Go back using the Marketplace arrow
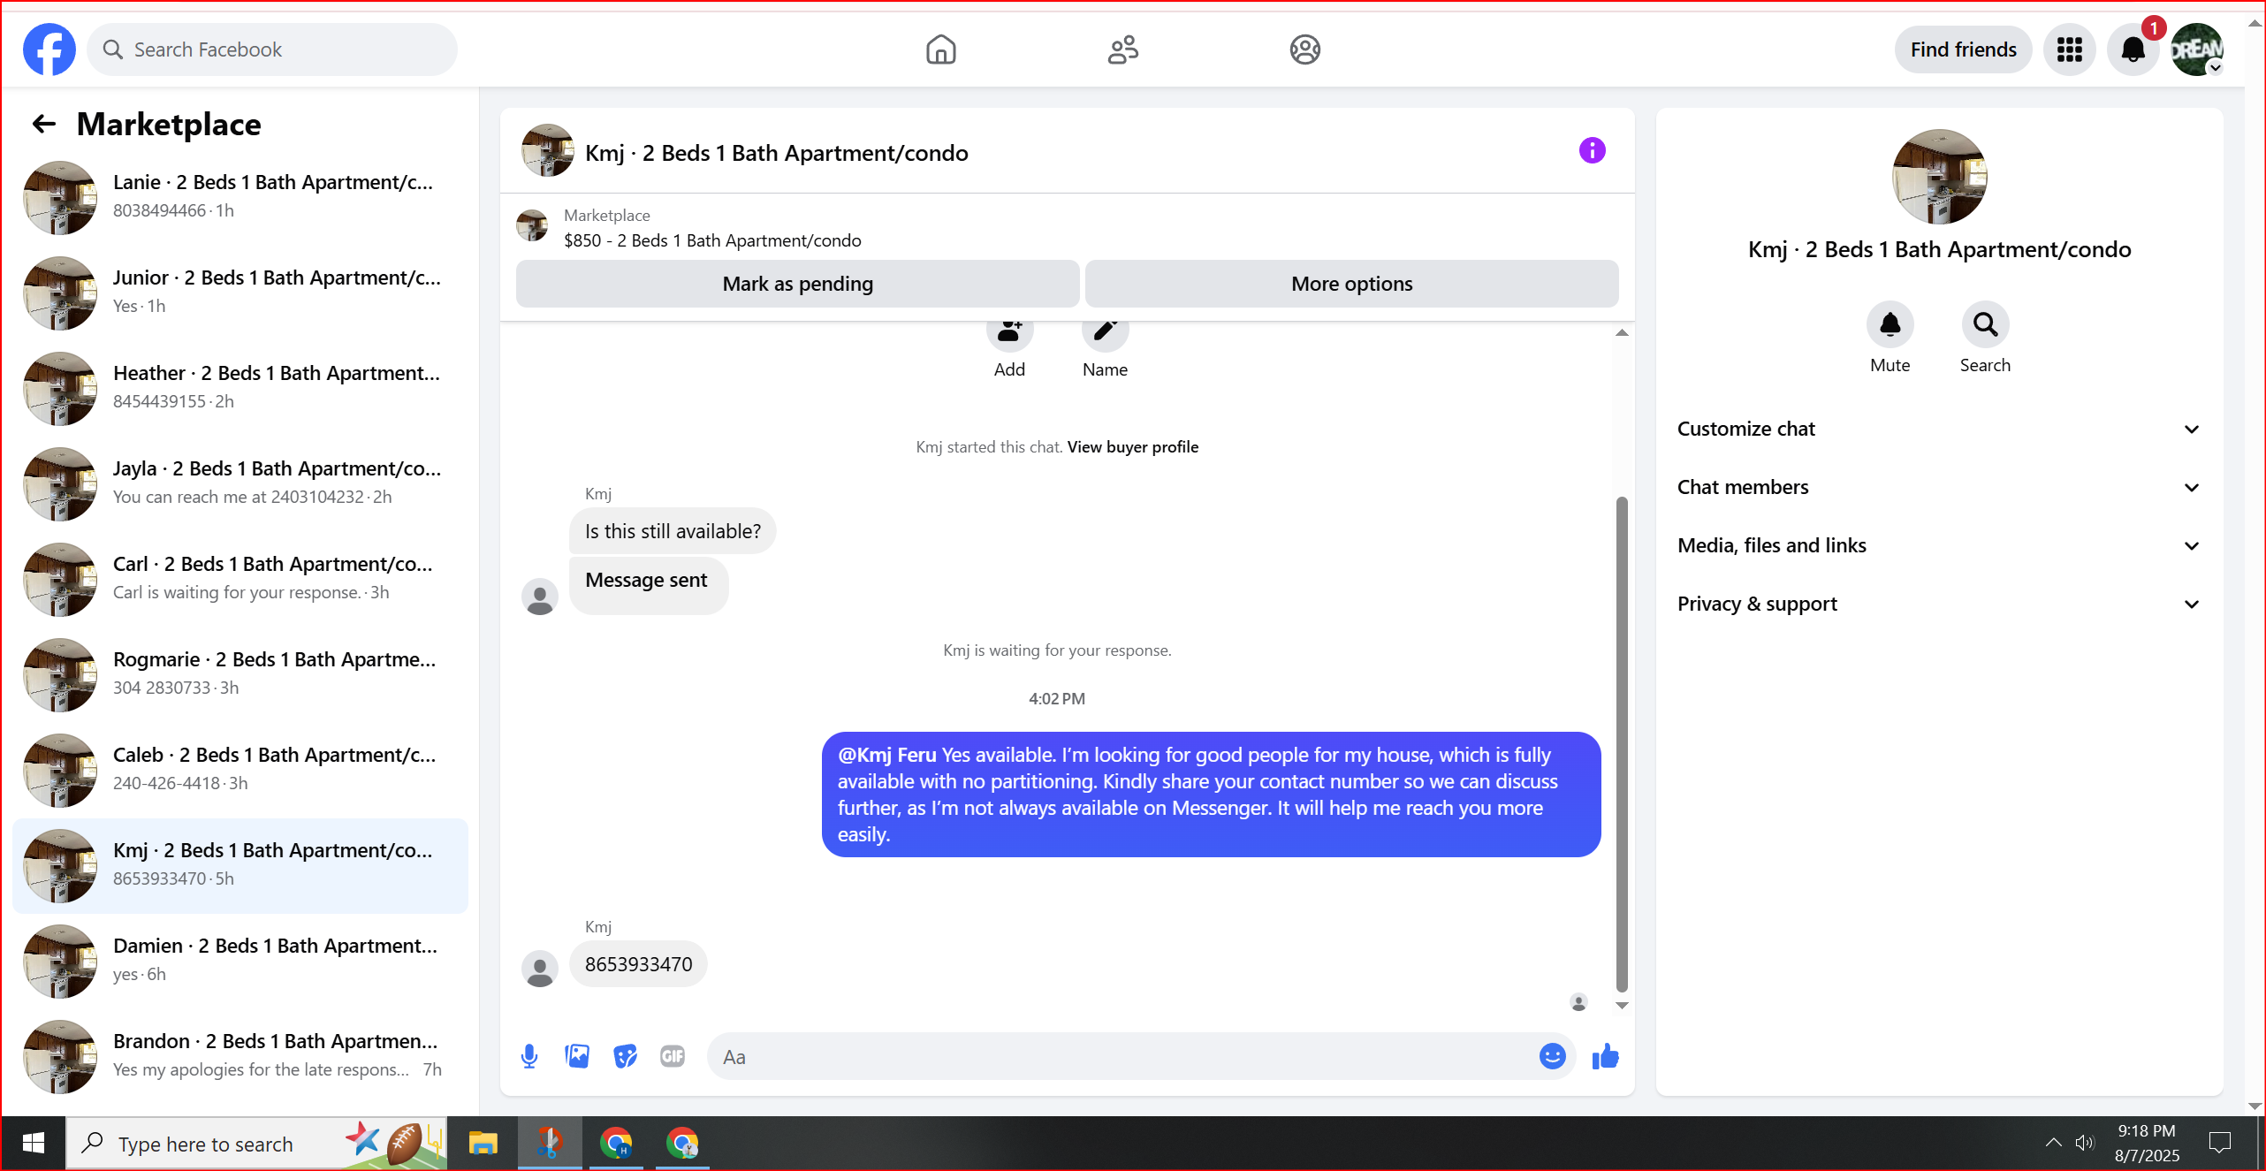This screenshot has height=1171, width=2266. (x=44, y=125)
